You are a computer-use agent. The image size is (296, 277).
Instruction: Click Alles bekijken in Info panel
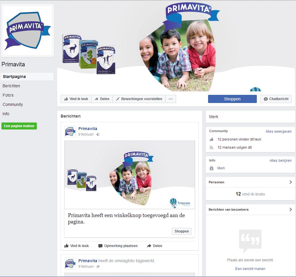pos(281,161)
